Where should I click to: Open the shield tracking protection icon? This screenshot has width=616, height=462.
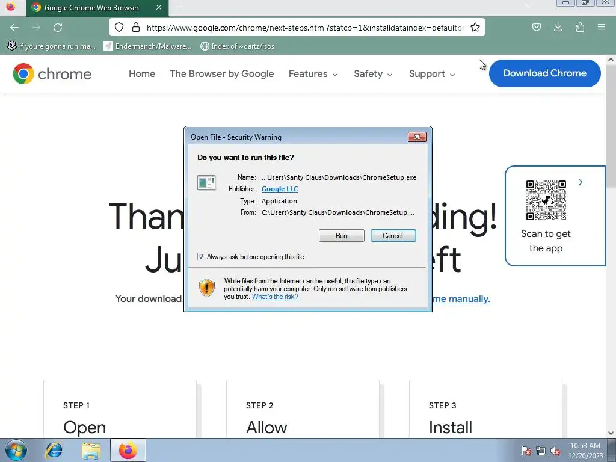tap(119, 27)
